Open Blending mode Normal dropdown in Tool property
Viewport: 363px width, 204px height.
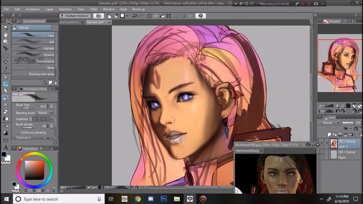tap(45, 113)
